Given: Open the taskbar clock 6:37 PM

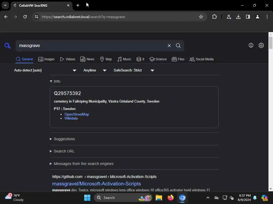Looking at the screenshot, I should tap(244, 198).
